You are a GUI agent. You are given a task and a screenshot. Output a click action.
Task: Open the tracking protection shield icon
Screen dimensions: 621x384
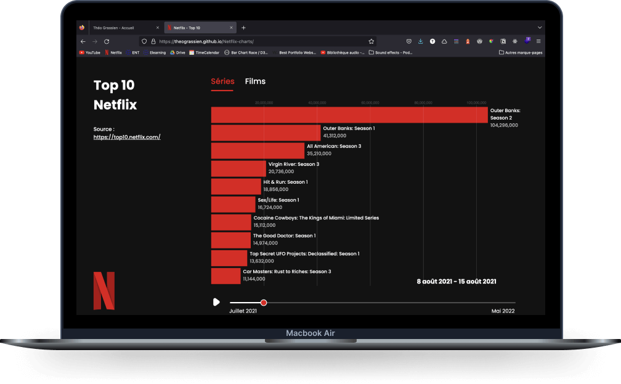pos(144,41)
